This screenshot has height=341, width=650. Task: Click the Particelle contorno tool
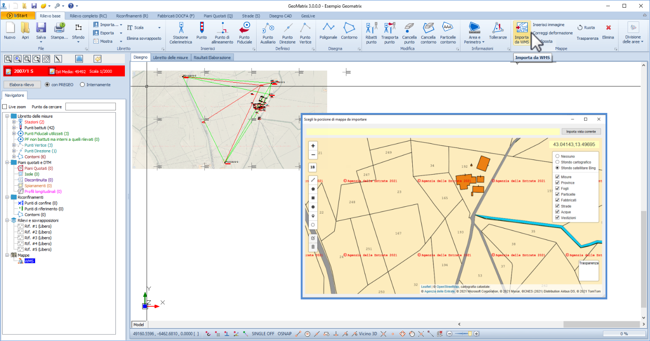click(448, 33)
